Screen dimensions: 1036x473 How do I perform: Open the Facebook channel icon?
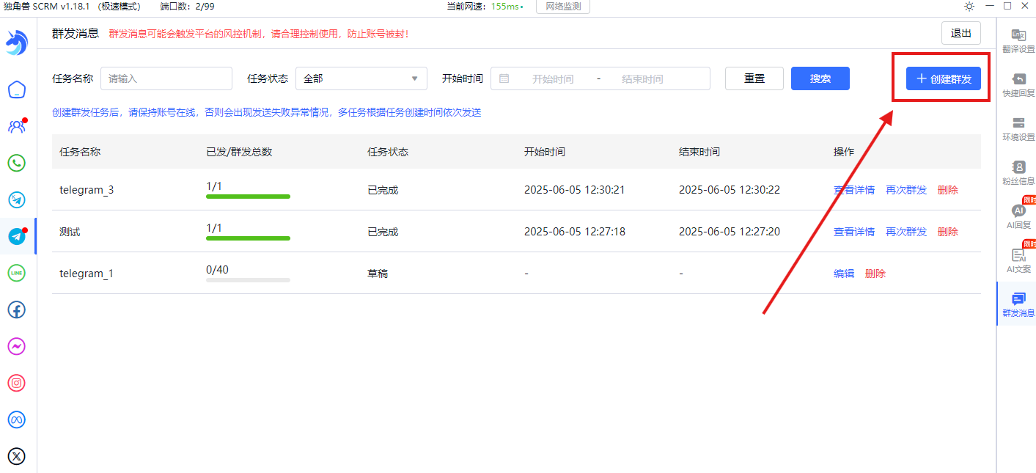tap(16, 309)
